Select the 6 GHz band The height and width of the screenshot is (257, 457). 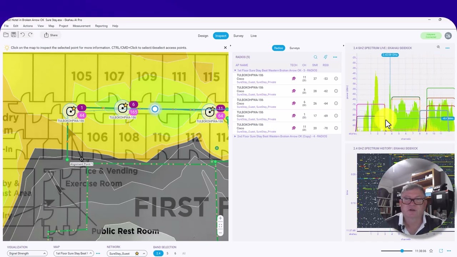[x=175, y=253]
